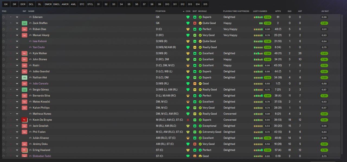Tick the picked circle for Bernardo Silva
The image size is (347, 162).
[4, 96]
